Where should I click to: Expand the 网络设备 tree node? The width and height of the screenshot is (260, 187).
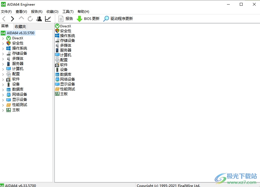point(3,95)
